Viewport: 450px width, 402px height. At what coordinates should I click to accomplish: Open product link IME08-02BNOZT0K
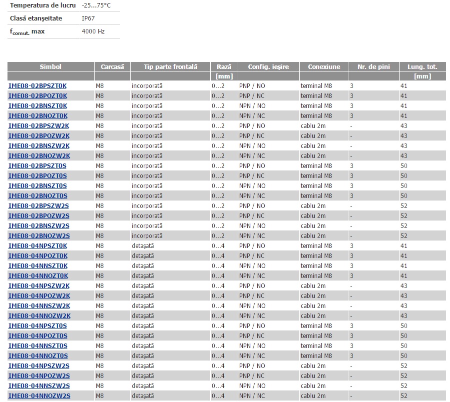coord(38,116)
